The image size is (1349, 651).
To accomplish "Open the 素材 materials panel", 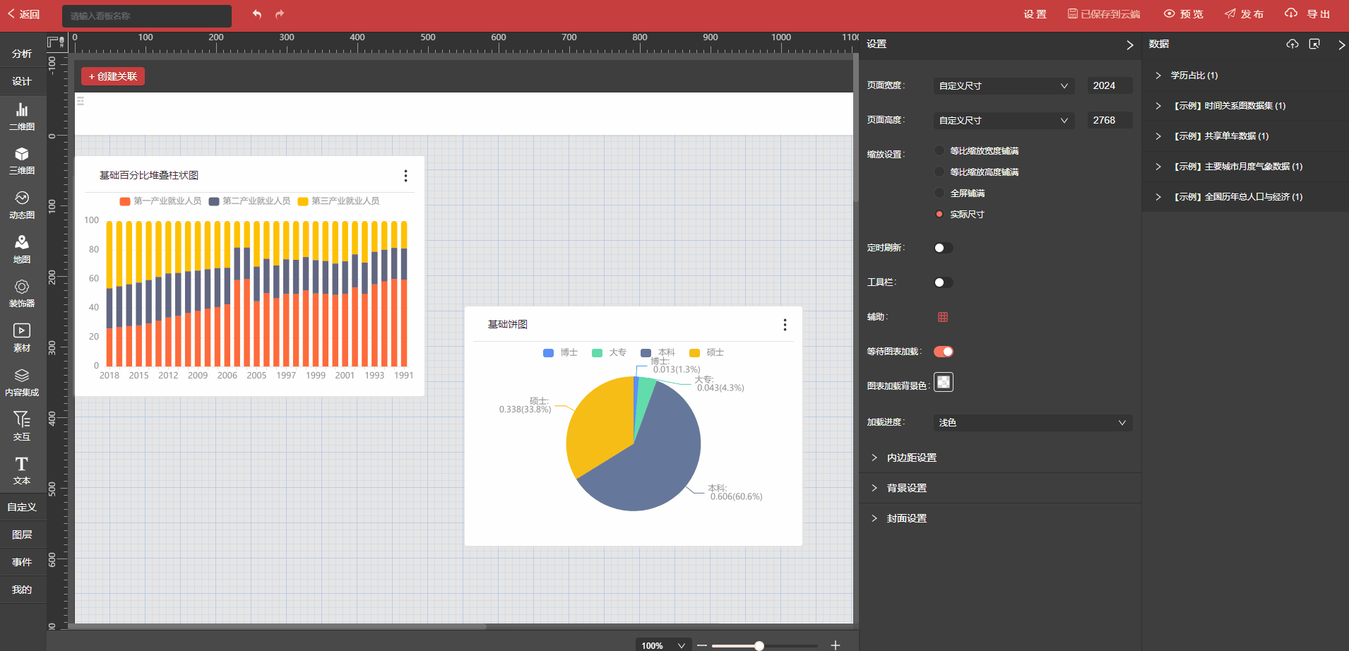I will [x=22, y=338].
